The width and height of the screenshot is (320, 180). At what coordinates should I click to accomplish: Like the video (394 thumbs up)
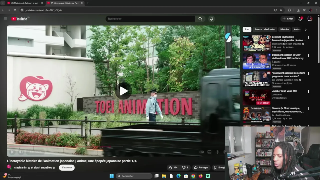pos(173,167)
